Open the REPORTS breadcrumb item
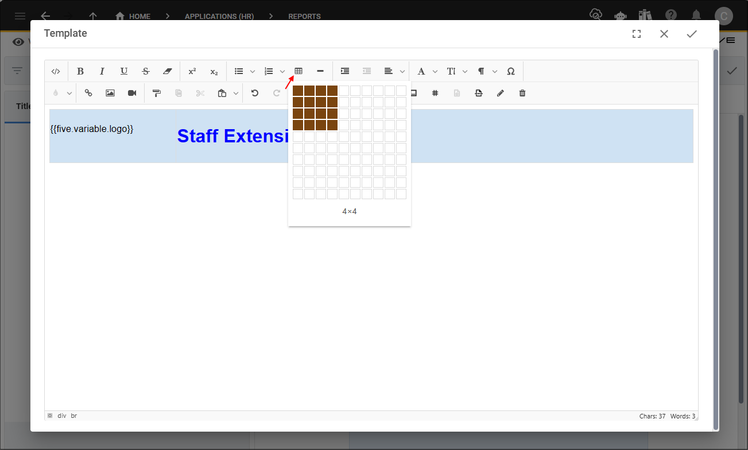 pyautogui.click(x=304, y=16)
